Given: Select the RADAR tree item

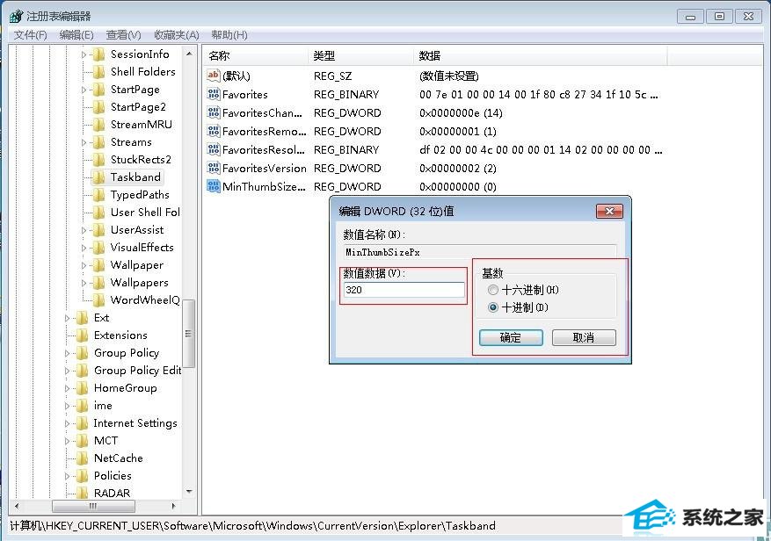Looking at the screenshot, I should pos(112,494).
